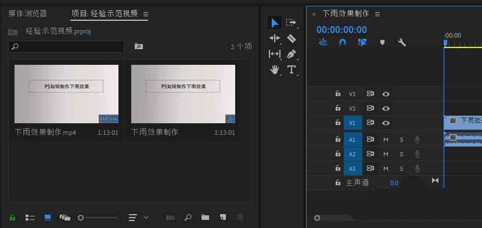The width and height of the screenshot is (482, 228).
Task: Toggle A3 track targeting
Action: click(353, 168)
